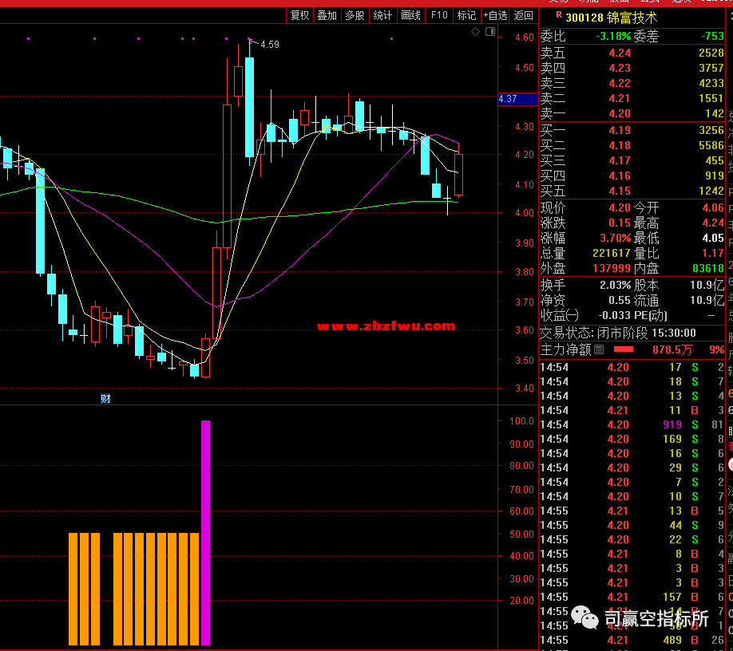The image size is (733, 651).
Task: Click the 净资 value 0.55
Action: click(x=620, y=300)
